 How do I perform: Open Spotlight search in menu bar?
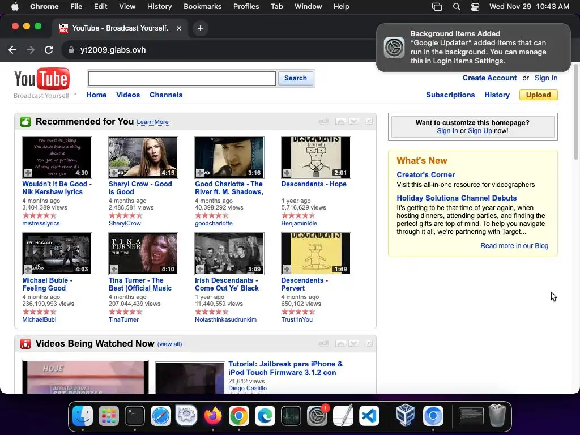tap(457, 7)
